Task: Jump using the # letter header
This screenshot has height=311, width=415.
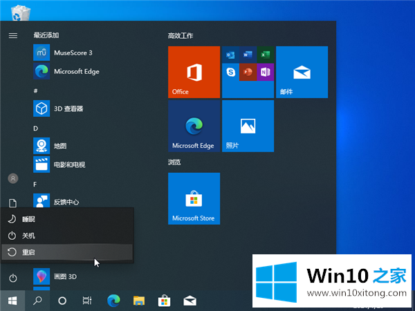Action: [35, 91]
